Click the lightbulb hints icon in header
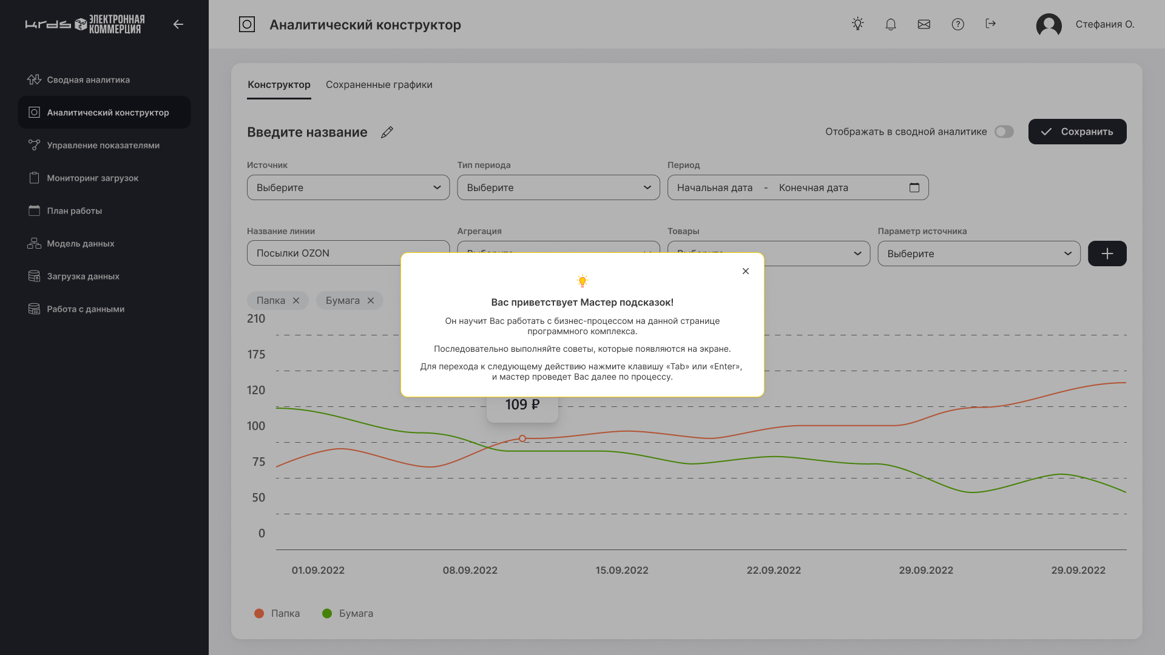Screen dimensions: 1165x655 [x=857, y=24]
